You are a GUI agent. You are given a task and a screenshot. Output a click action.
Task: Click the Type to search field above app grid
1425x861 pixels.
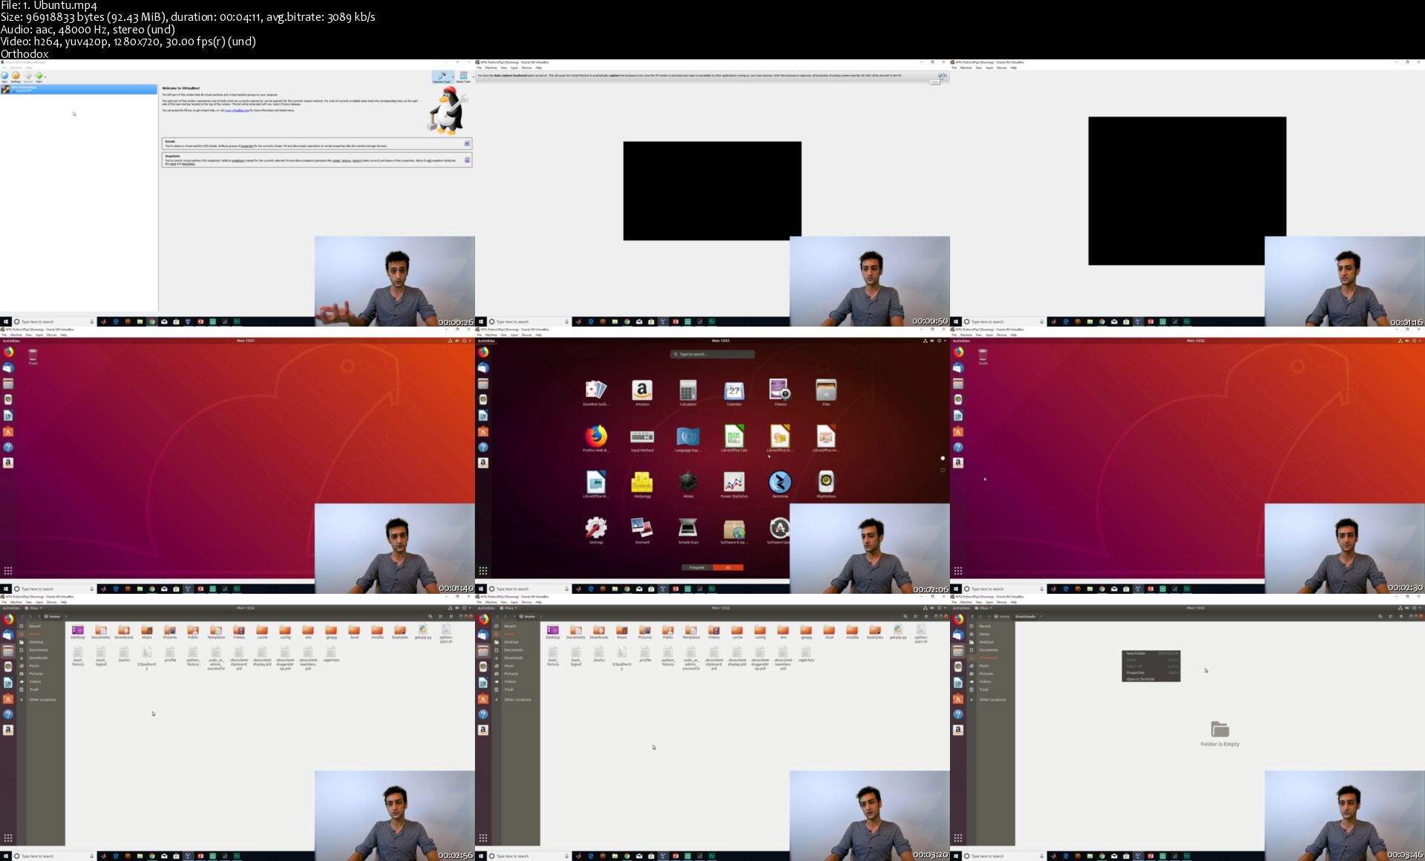(712, 354)
